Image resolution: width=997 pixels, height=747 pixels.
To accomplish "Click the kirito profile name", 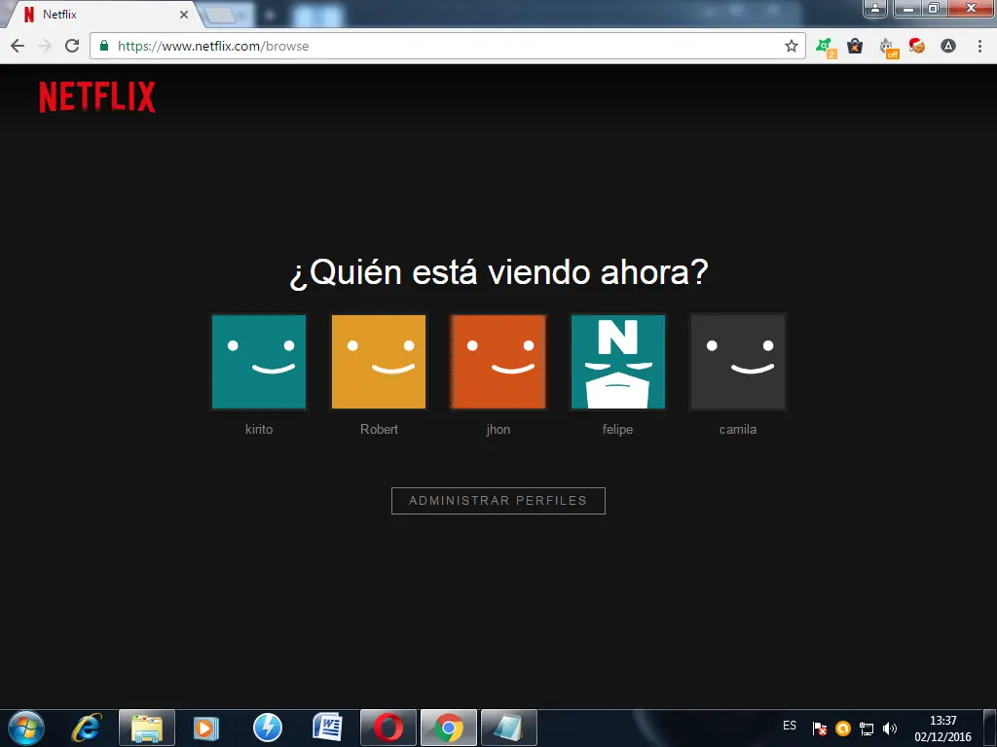I will click(x=259, y=429).
